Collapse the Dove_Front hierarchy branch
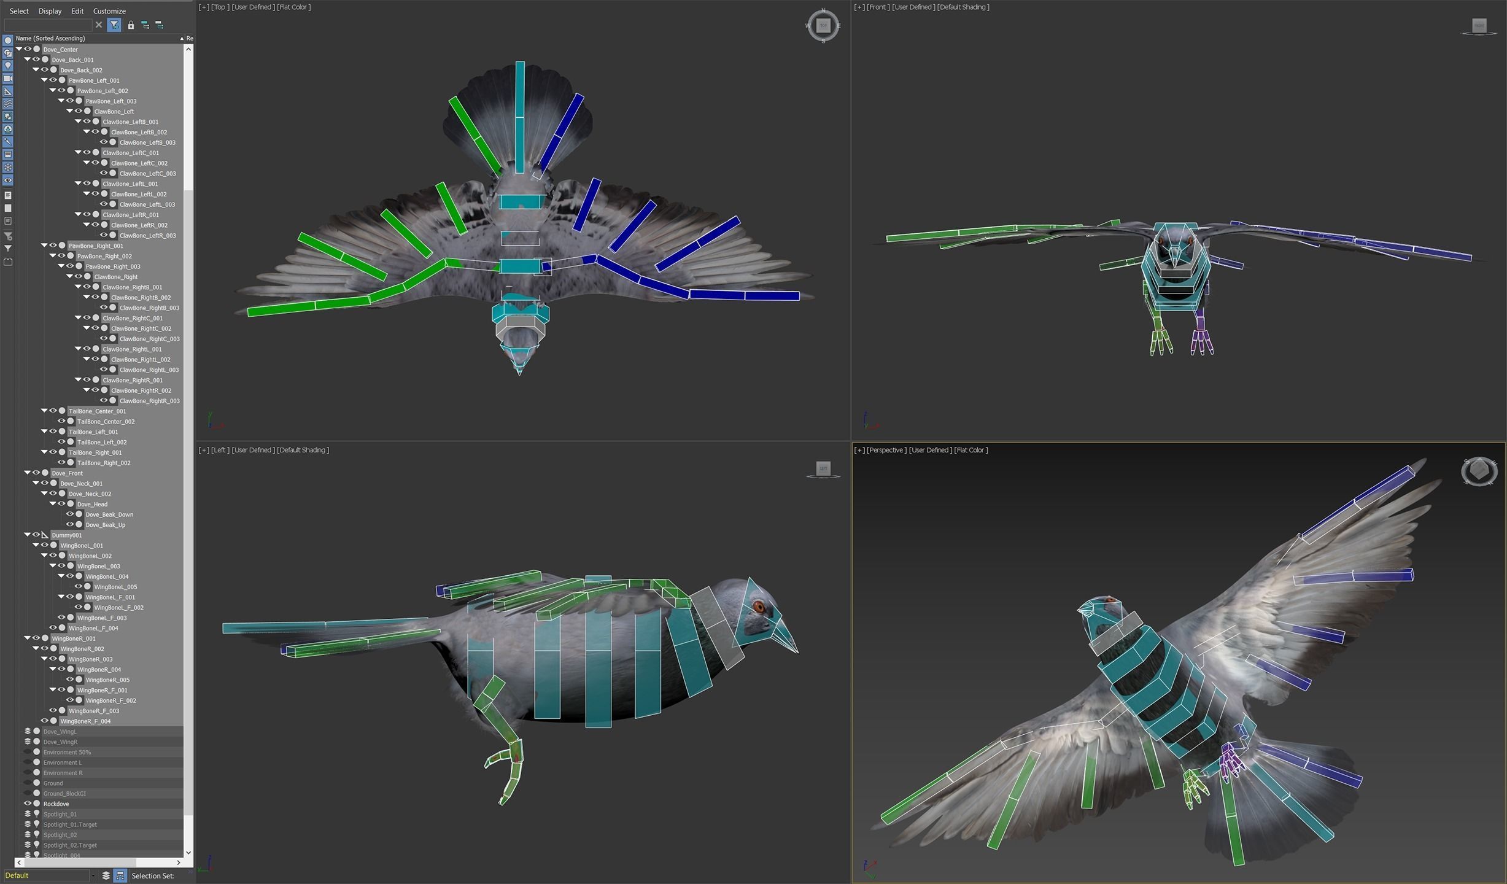The image size is (1507, 884). click(x=27, y=473)
